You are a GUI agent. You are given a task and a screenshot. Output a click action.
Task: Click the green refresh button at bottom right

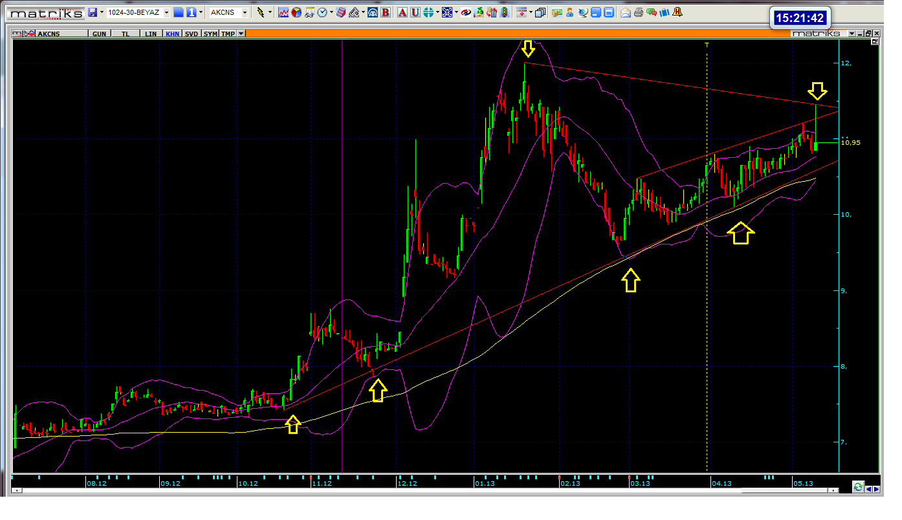[858, 486]
